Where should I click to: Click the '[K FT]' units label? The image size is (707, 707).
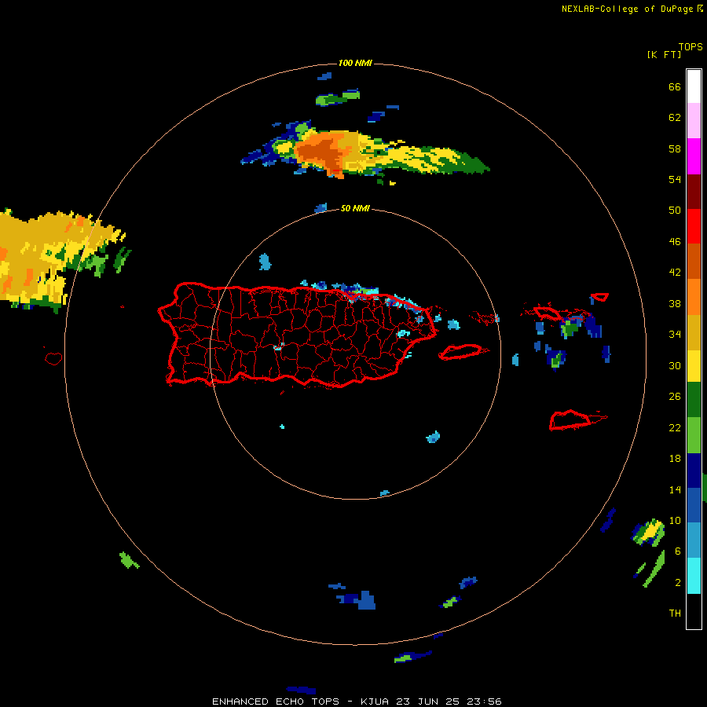(x=664, y=54)
